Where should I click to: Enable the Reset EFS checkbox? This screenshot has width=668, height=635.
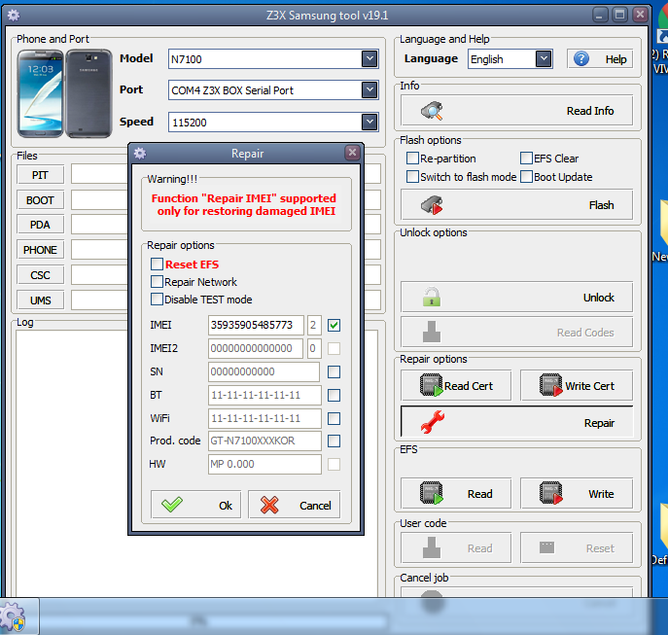pos(157,265)
